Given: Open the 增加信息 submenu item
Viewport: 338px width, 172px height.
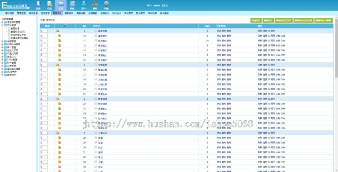Looking at the screenshot, I should point(9,13).
